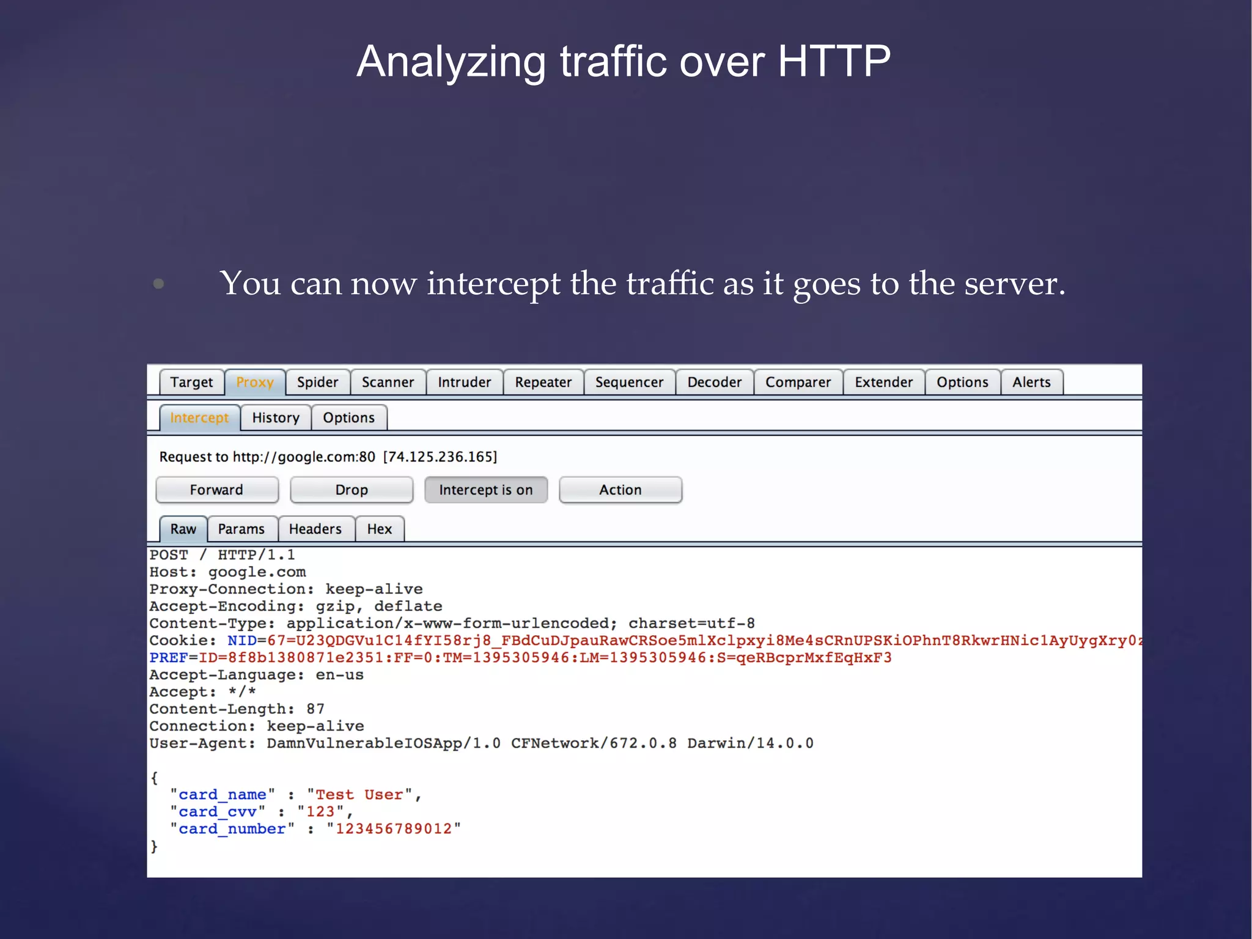Click the 'Accept-Language: en-us' line
Image resolution: width=1252 pixels, height=939 pixels.
coord(257,674)
